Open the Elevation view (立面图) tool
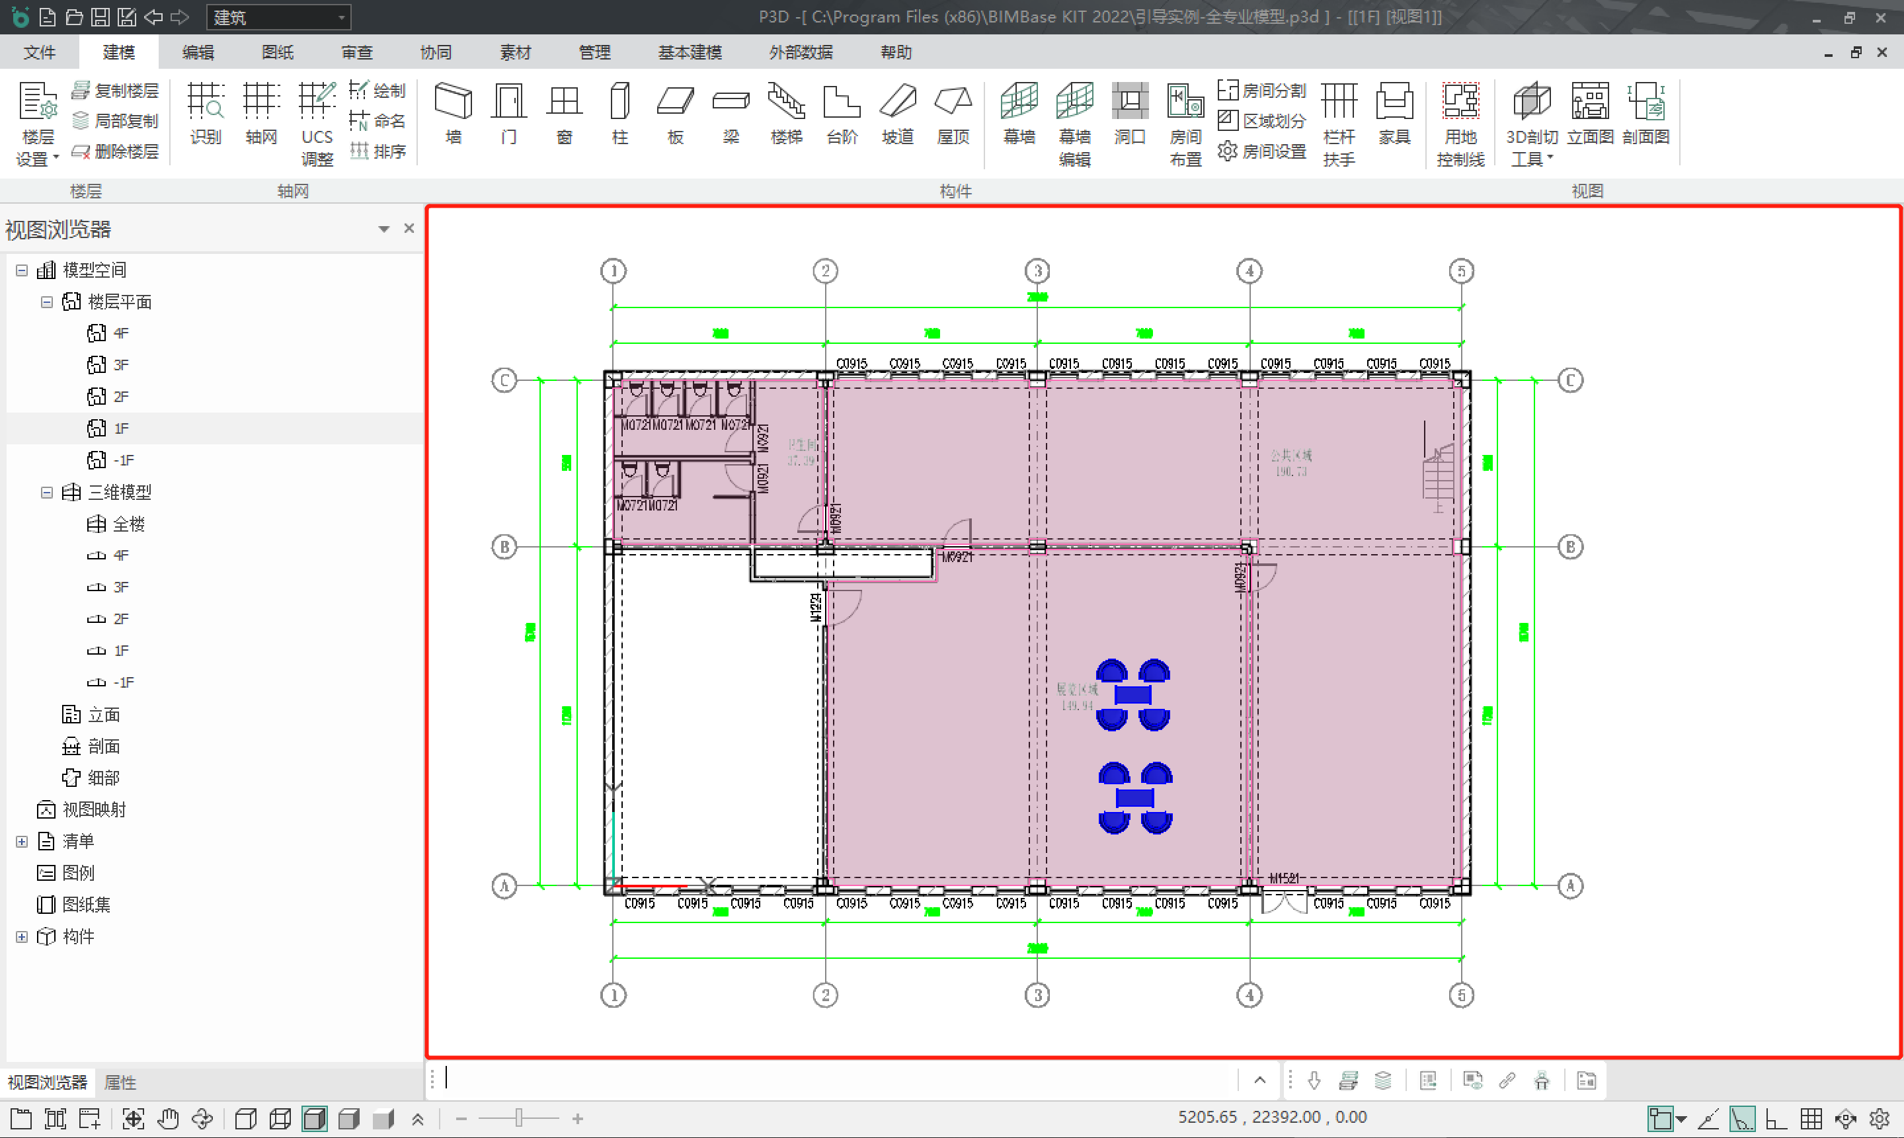The width and height of the screenshot is (1904, 1138). tap(1590, 112)
